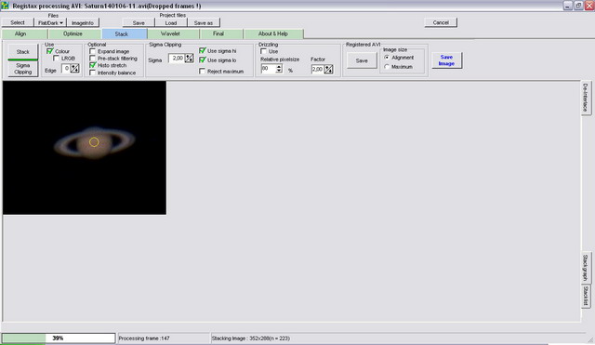Open the Stacklist side panel

click(585, 296)
